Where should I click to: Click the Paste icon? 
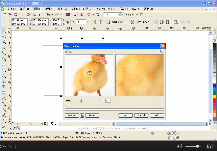[x=40, y=15]
